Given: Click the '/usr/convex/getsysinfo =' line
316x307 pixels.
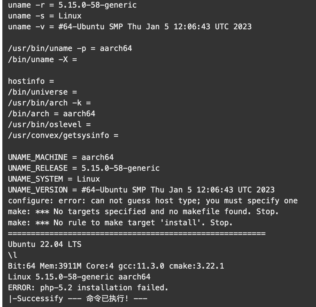Looking at the screenshot, I should (x=63, y=136).
